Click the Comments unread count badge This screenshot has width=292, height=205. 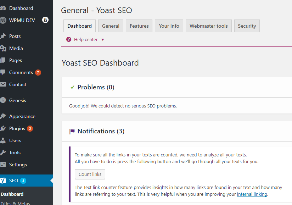click(x=37, y=72)
